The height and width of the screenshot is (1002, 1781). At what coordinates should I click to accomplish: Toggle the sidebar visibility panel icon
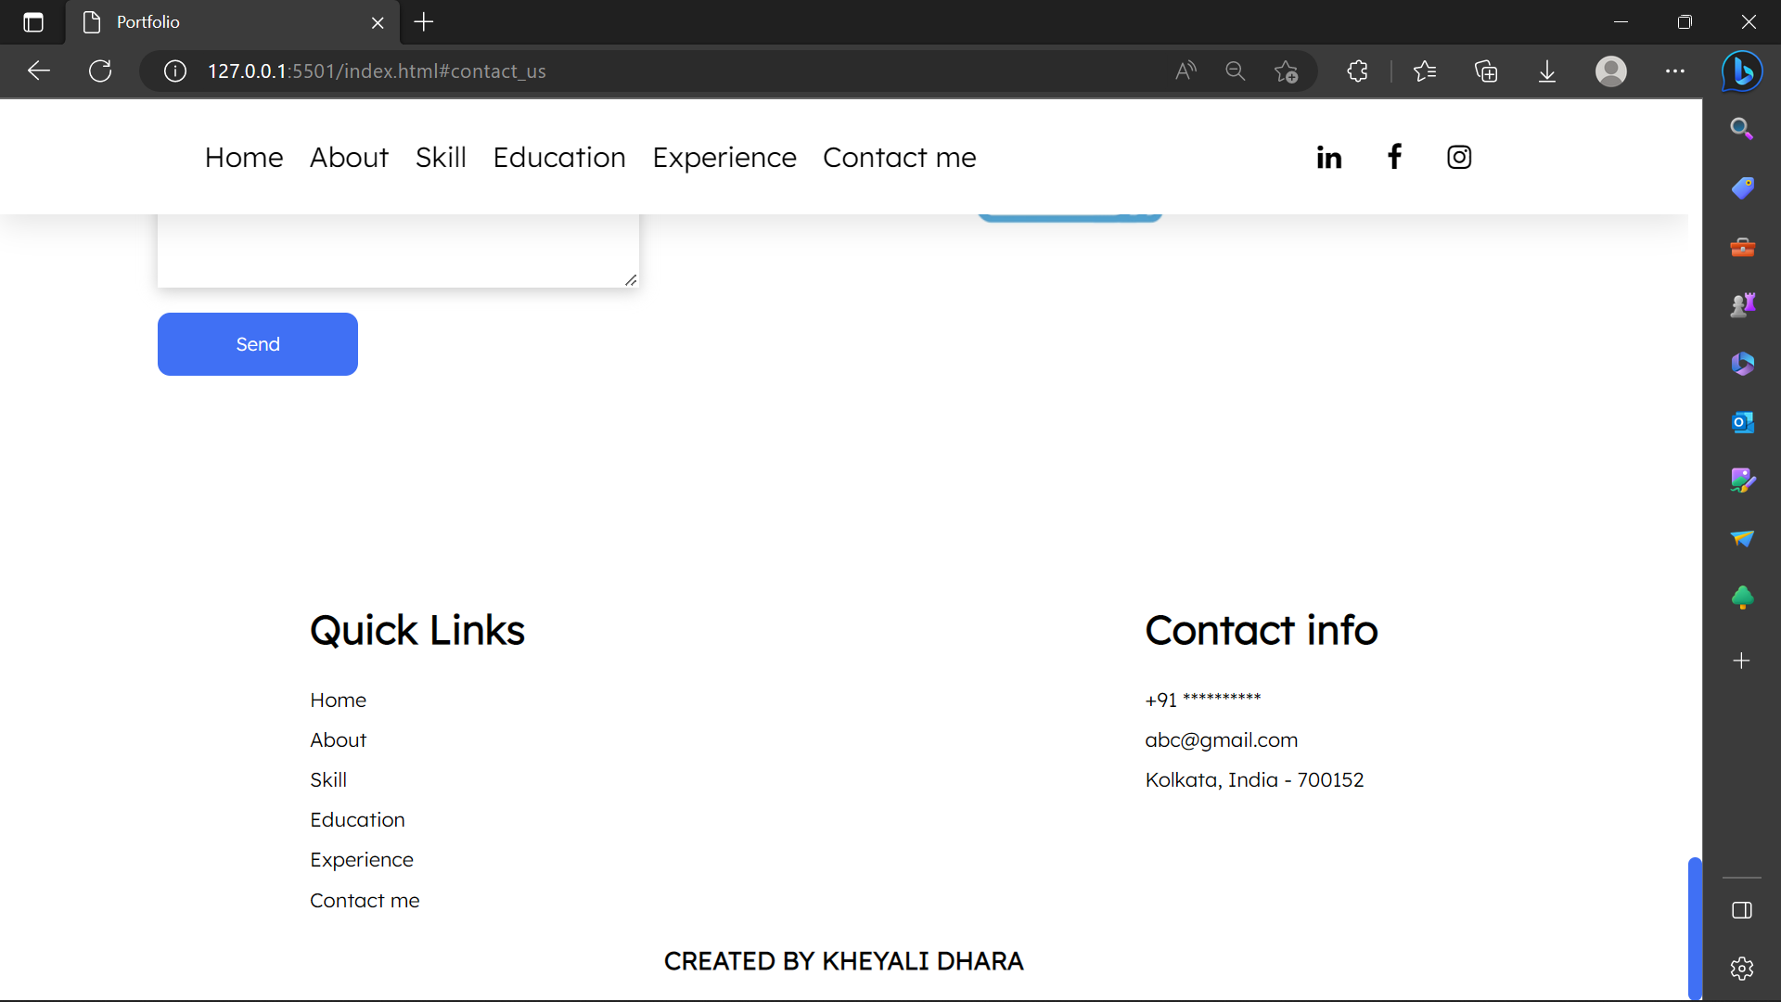[x=1742, y=910]
